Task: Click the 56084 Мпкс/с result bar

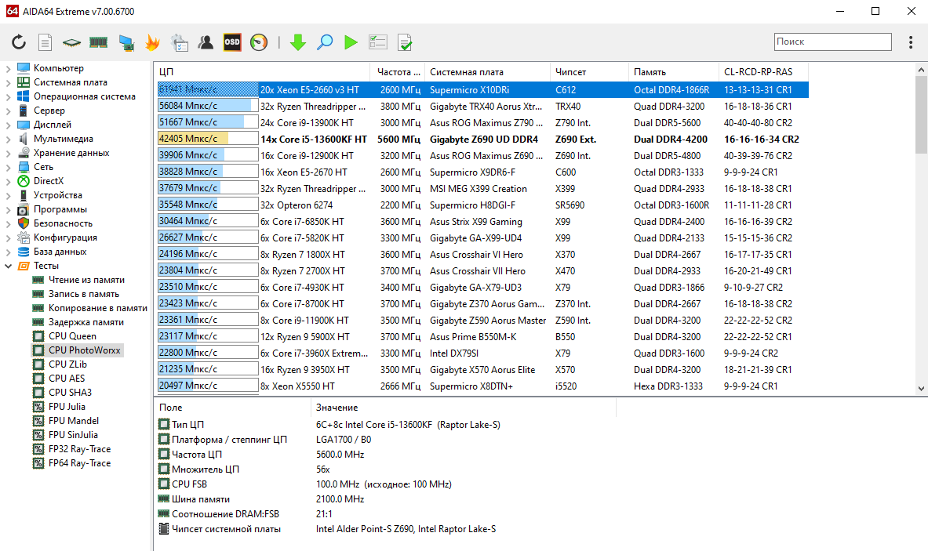Action: click(208, 106)
